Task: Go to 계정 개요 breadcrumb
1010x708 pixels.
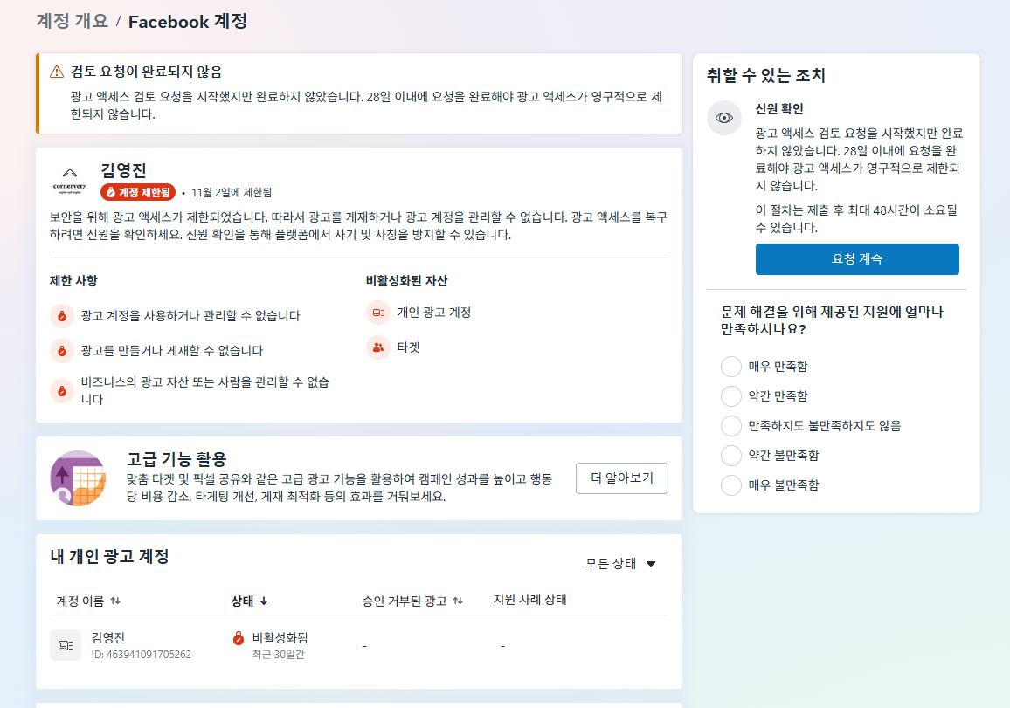Action: pos(72,22)
